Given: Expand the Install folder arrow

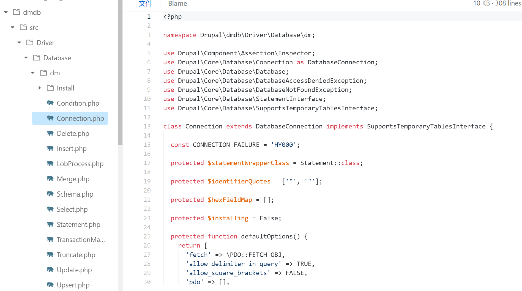Looking at the screenshot, I should (x=40, y=88).
